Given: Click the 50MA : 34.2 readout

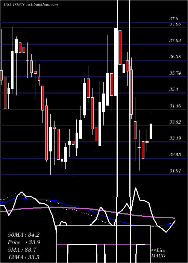Looking at the screenshot, I should click(x=23, y=235).
